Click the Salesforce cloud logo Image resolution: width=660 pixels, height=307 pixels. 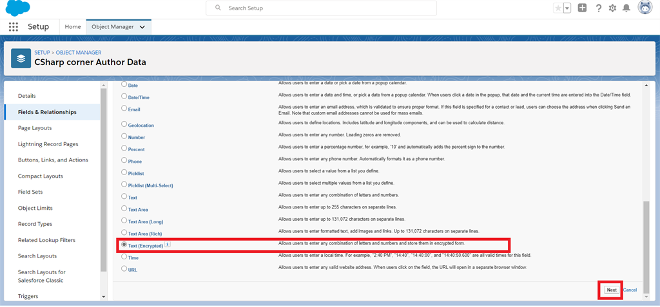point(17,8)
